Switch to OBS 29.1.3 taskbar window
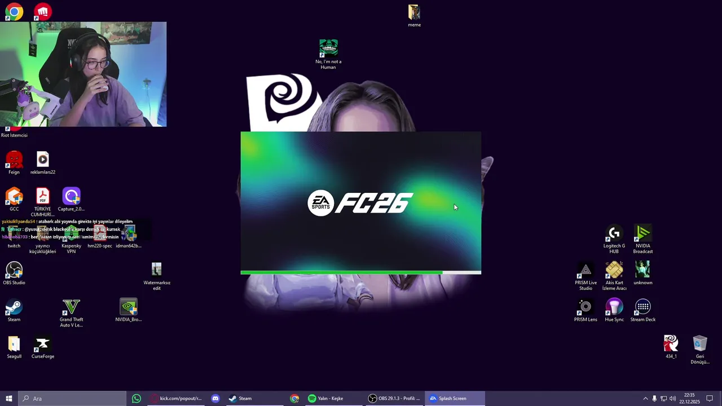The image size is (722, 406). coord(394,398)
